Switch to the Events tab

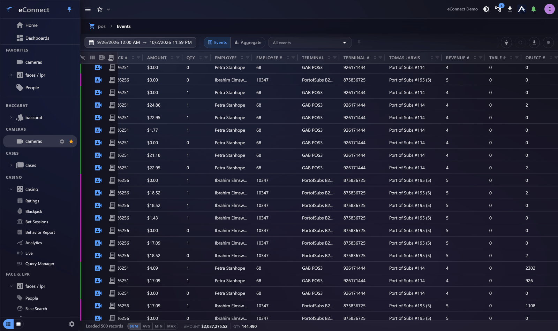pyautogui.click(x=217, y=43)
